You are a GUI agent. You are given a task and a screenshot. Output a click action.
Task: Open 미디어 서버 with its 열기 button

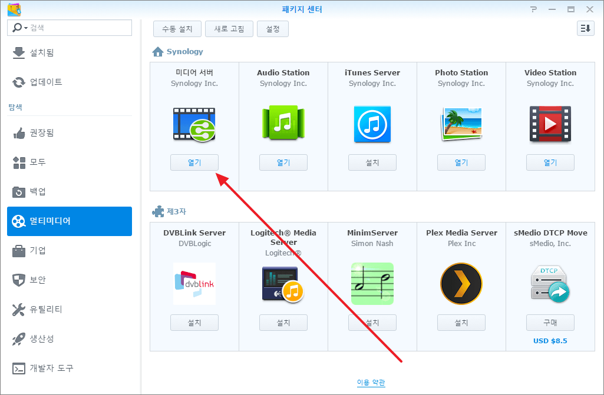[x=194, y=162]
